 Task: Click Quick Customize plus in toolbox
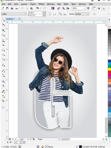coord(3,108)
